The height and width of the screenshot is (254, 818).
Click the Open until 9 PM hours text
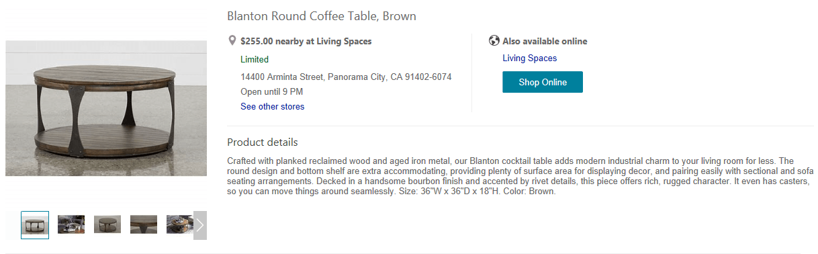click(272, 92)
